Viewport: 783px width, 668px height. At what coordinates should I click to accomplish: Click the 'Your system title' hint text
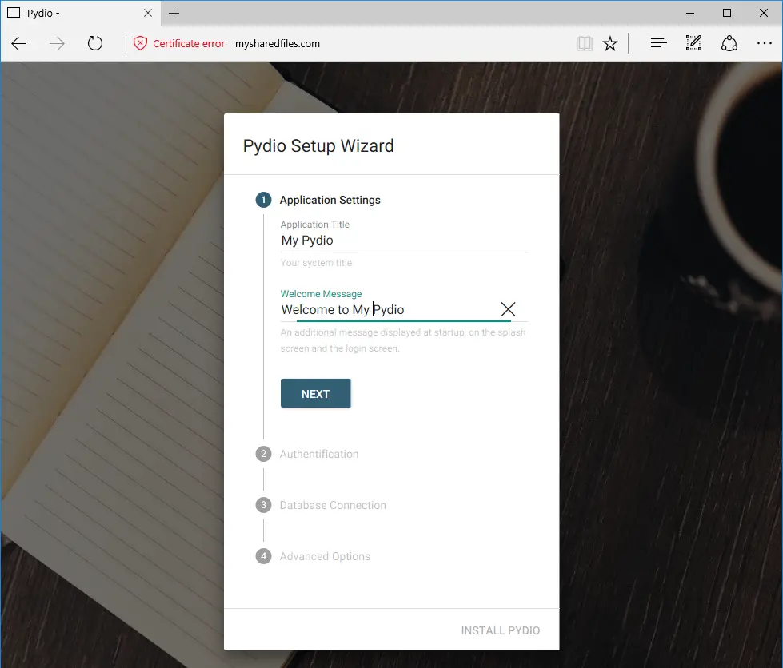(x=316, y=263)
